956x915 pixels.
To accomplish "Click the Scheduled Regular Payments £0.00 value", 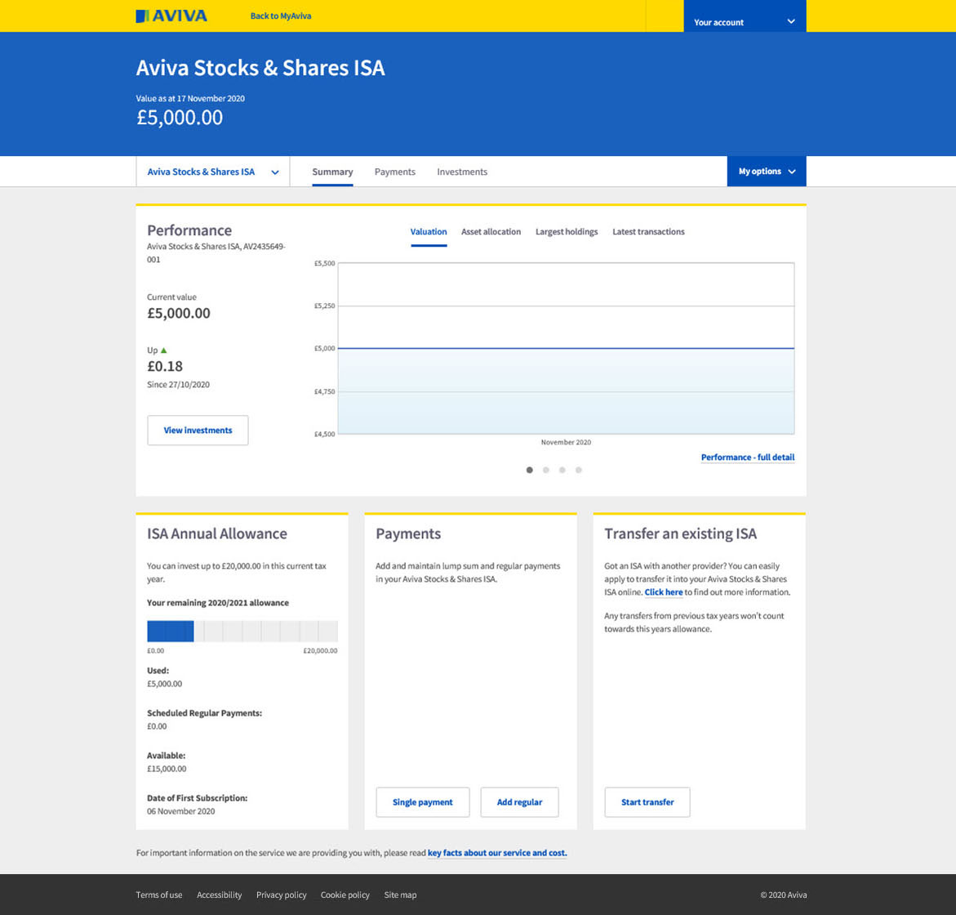I will pyautogui.click(x=157, y=726).
